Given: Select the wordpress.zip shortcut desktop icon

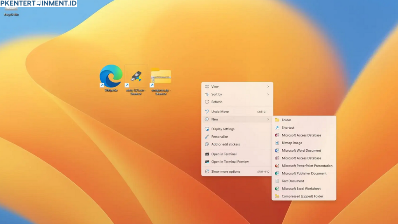Looking at the screenshot, I should tap(161, 81).
